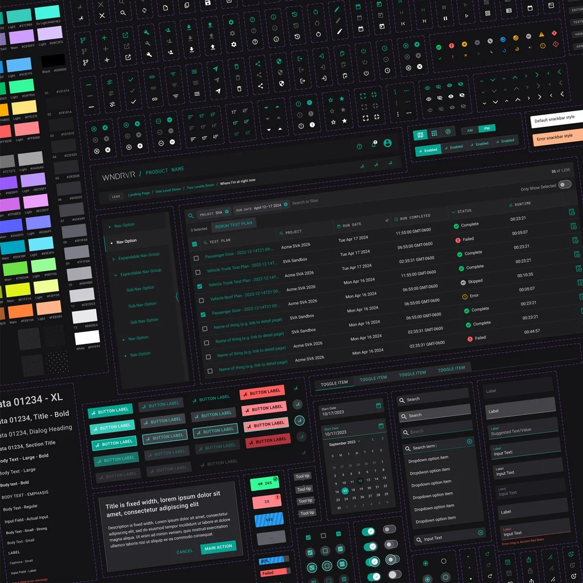The height and width of the screenshot is (583, 583).
Task: Click the white pause icon
Action: point(445,18)
